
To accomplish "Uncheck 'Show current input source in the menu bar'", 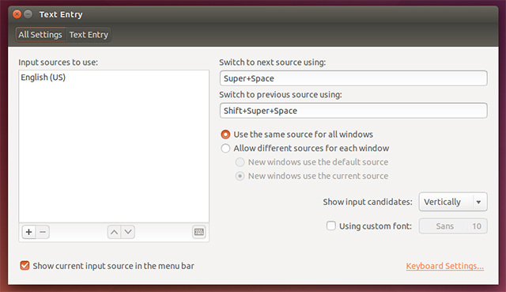I will [25, 266].
